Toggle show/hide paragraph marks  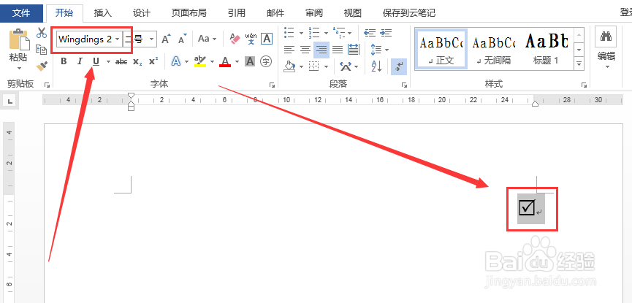399,66
